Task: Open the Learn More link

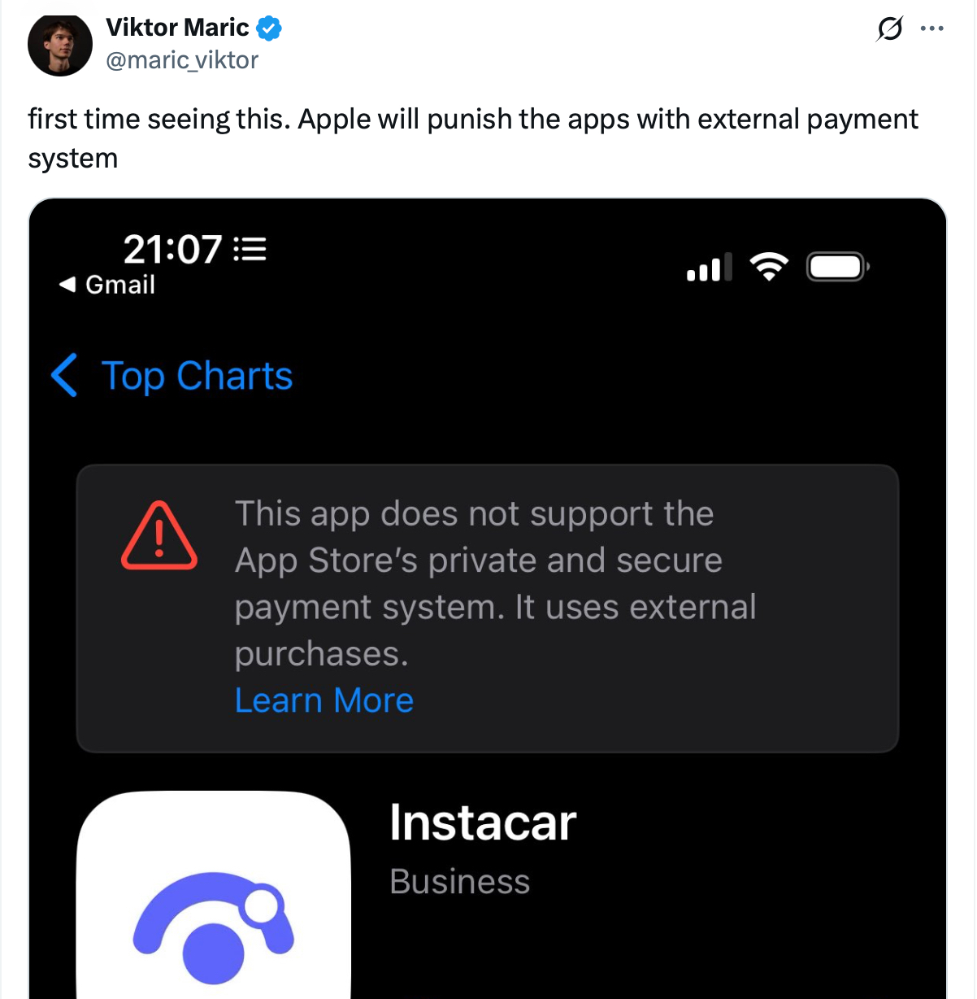Action: pos(323,700)
